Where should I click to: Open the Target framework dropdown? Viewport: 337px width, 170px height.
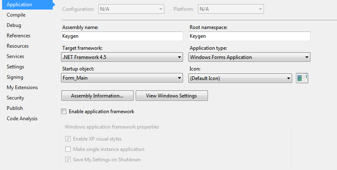(x=122, y=57)
